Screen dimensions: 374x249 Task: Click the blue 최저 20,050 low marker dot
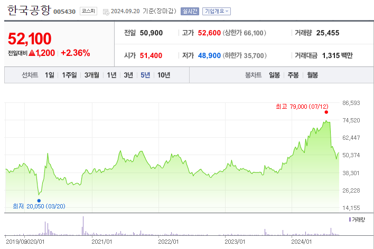coord(39,200)
